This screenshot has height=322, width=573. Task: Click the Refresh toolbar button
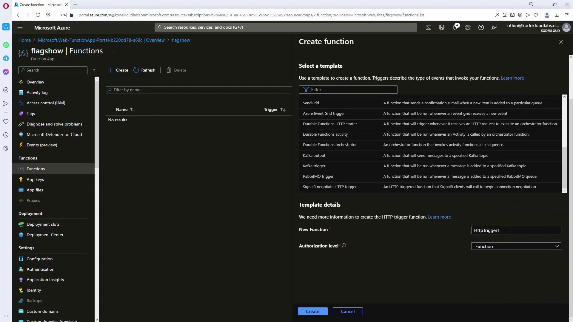(x=144, y=70)
